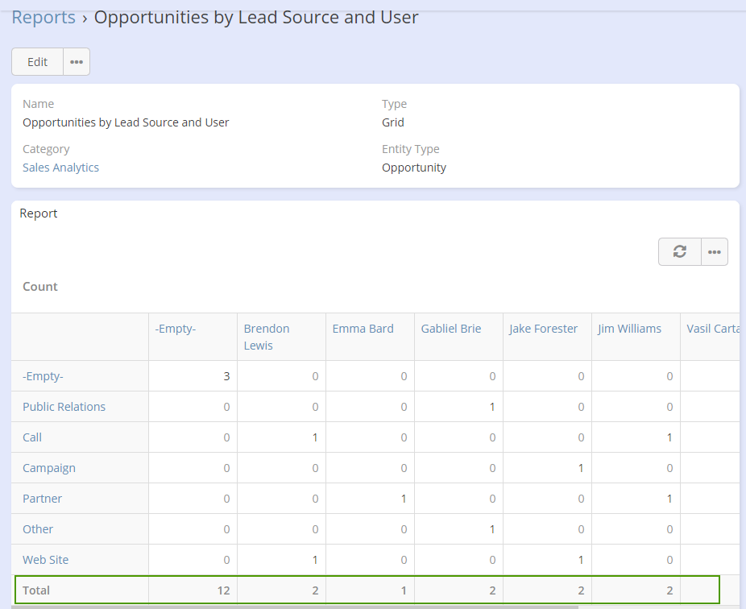Open Brendon Lewis column header
The width and height of the screenshot is (746, 609).
click(267, 337)
